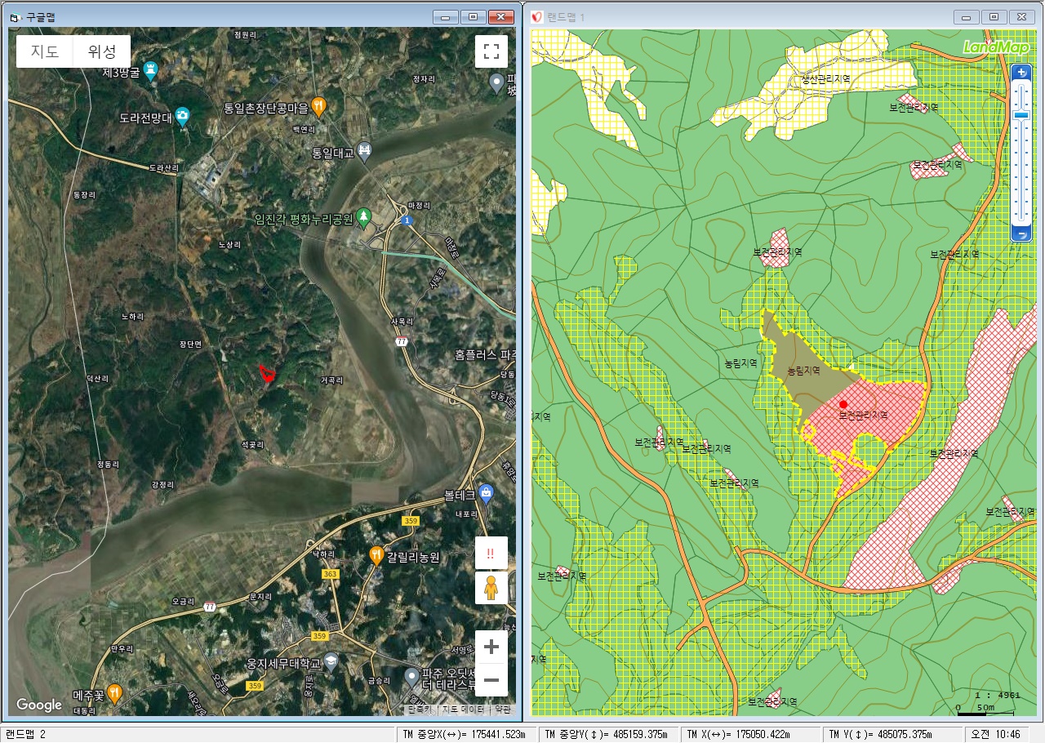Click the 도라전망대 camera pin
This screenshot has width=1045, height=743.
point(182,116)
